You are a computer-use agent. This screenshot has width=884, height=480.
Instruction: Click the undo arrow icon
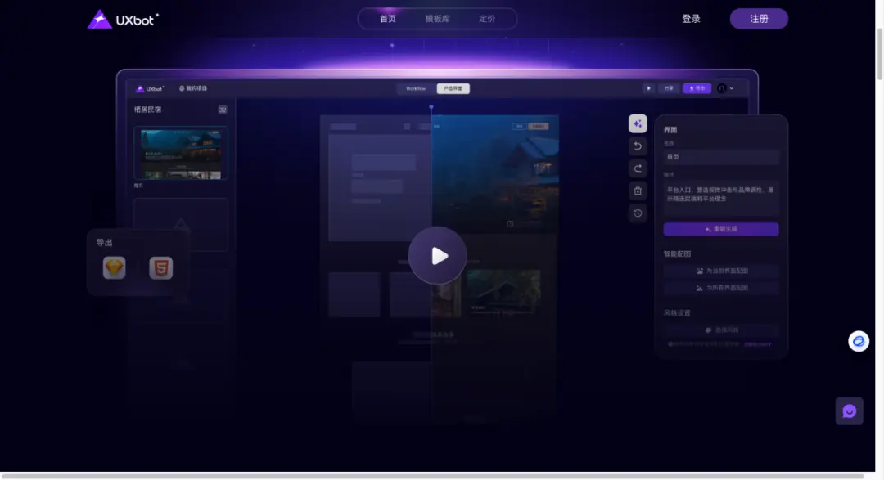click(x=638, y=146)
